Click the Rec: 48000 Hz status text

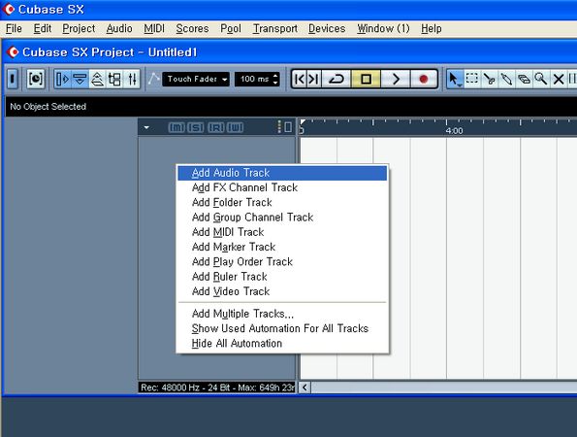[217, 387]
